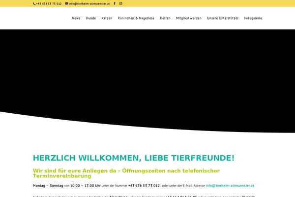Click the green info@tierheim-altmuenster.at link in body
The width and height of the screenshot is (295, 197).
tap(230, 186)
